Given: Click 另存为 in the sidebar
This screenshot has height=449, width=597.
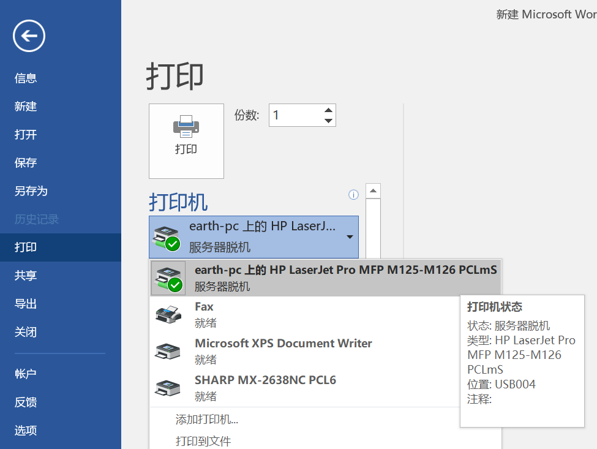Looking at the screenshot, I should (x=31, y=191).
